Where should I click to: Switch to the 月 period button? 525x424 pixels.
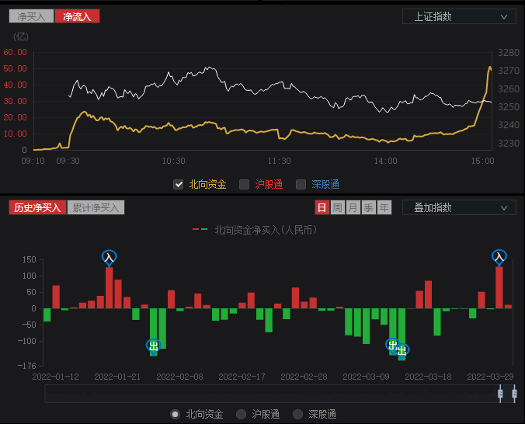point(353,207)
